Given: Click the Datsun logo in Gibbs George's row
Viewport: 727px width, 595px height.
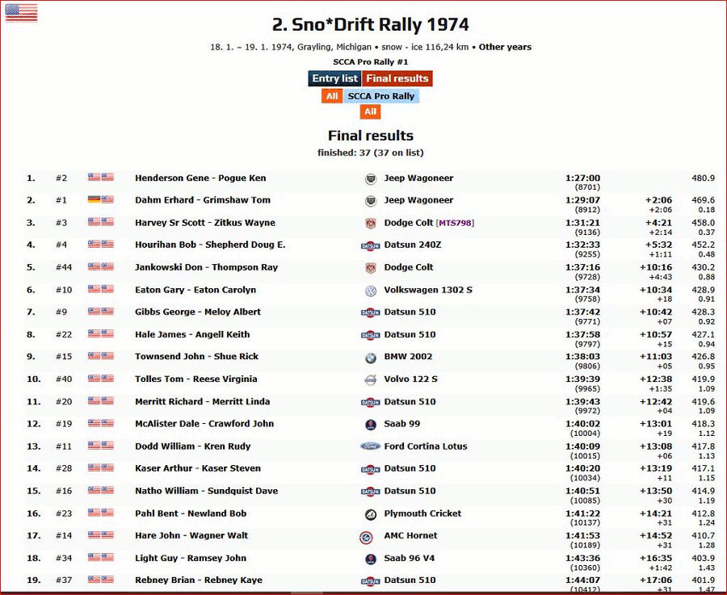Looking at the screenshot, I should click(x=371, y=312).
